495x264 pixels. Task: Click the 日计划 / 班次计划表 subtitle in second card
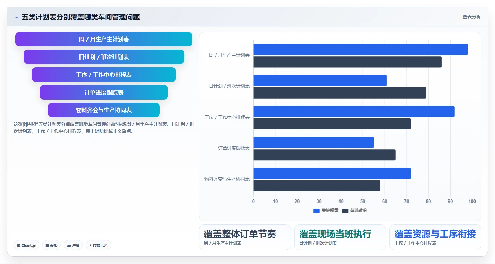pos(318,243)
